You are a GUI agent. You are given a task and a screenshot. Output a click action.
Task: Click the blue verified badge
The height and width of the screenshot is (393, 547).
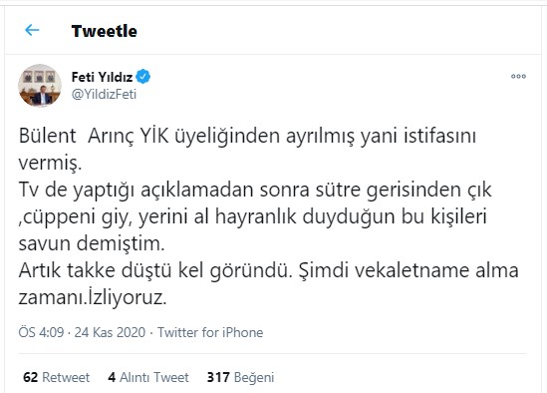[143, 77]
